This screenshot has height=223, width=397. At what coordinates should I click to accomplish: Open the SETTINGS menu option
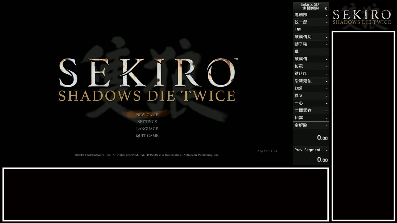coord(147,122)
